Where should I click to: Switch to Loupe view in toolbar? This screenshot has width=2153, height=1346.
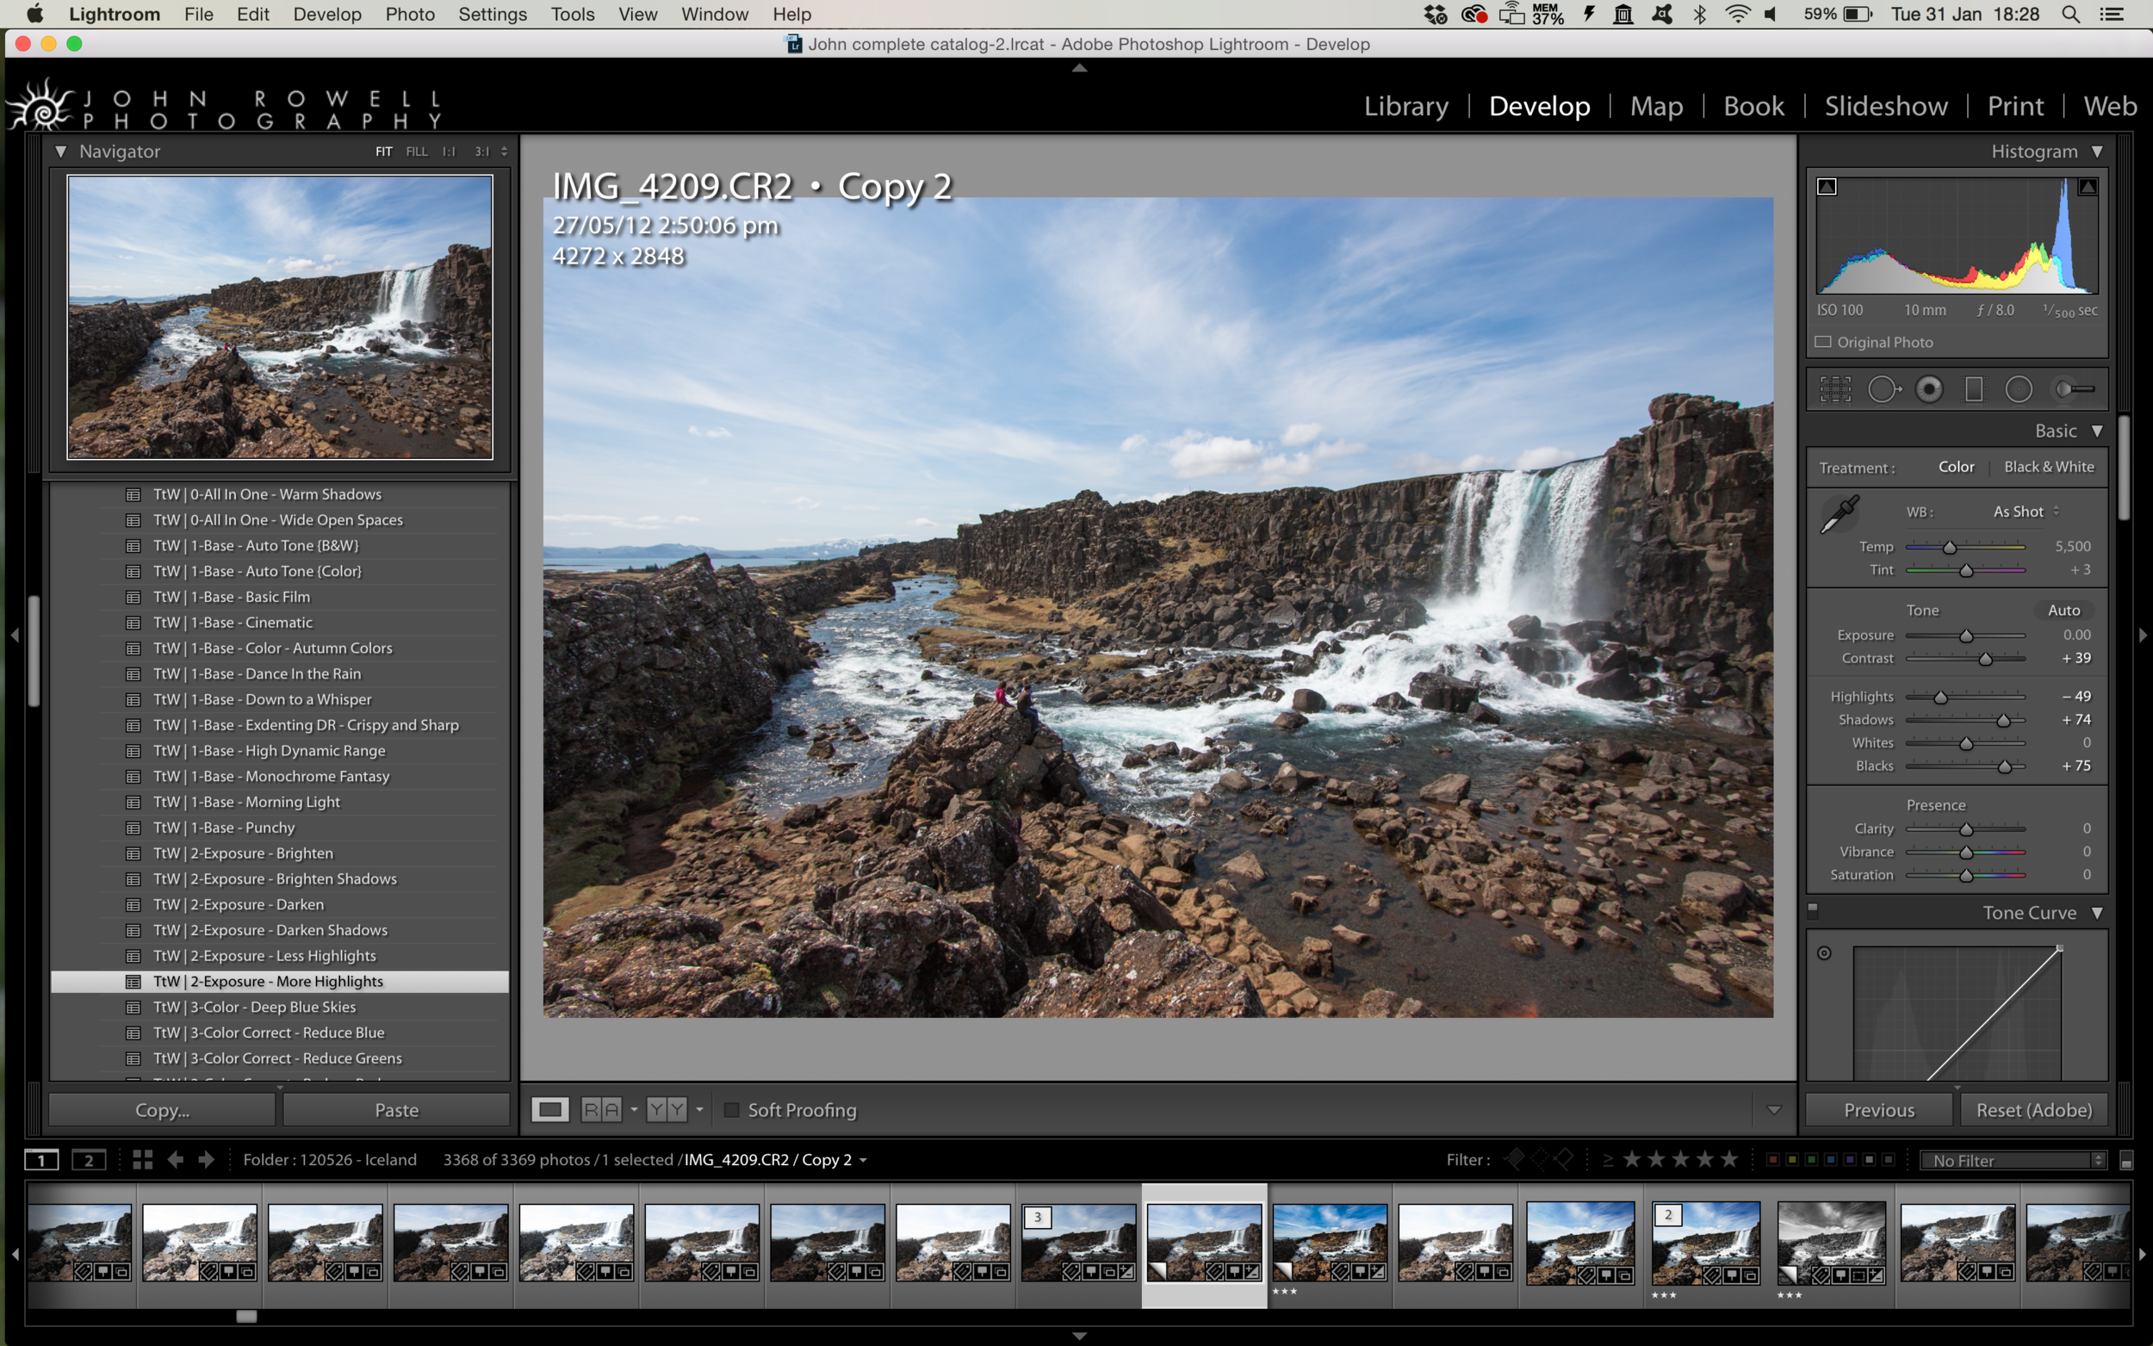[550, 1109]
